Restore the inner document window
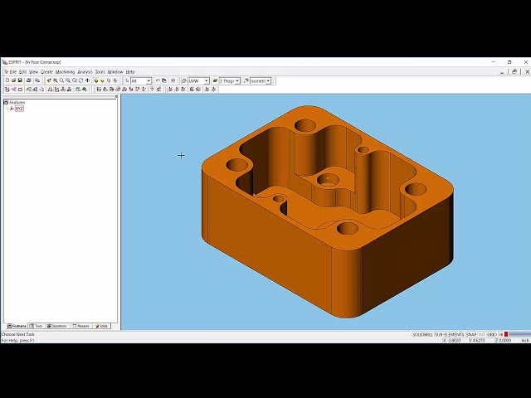This screenshot has height=398, width=531. pos(514,72)
